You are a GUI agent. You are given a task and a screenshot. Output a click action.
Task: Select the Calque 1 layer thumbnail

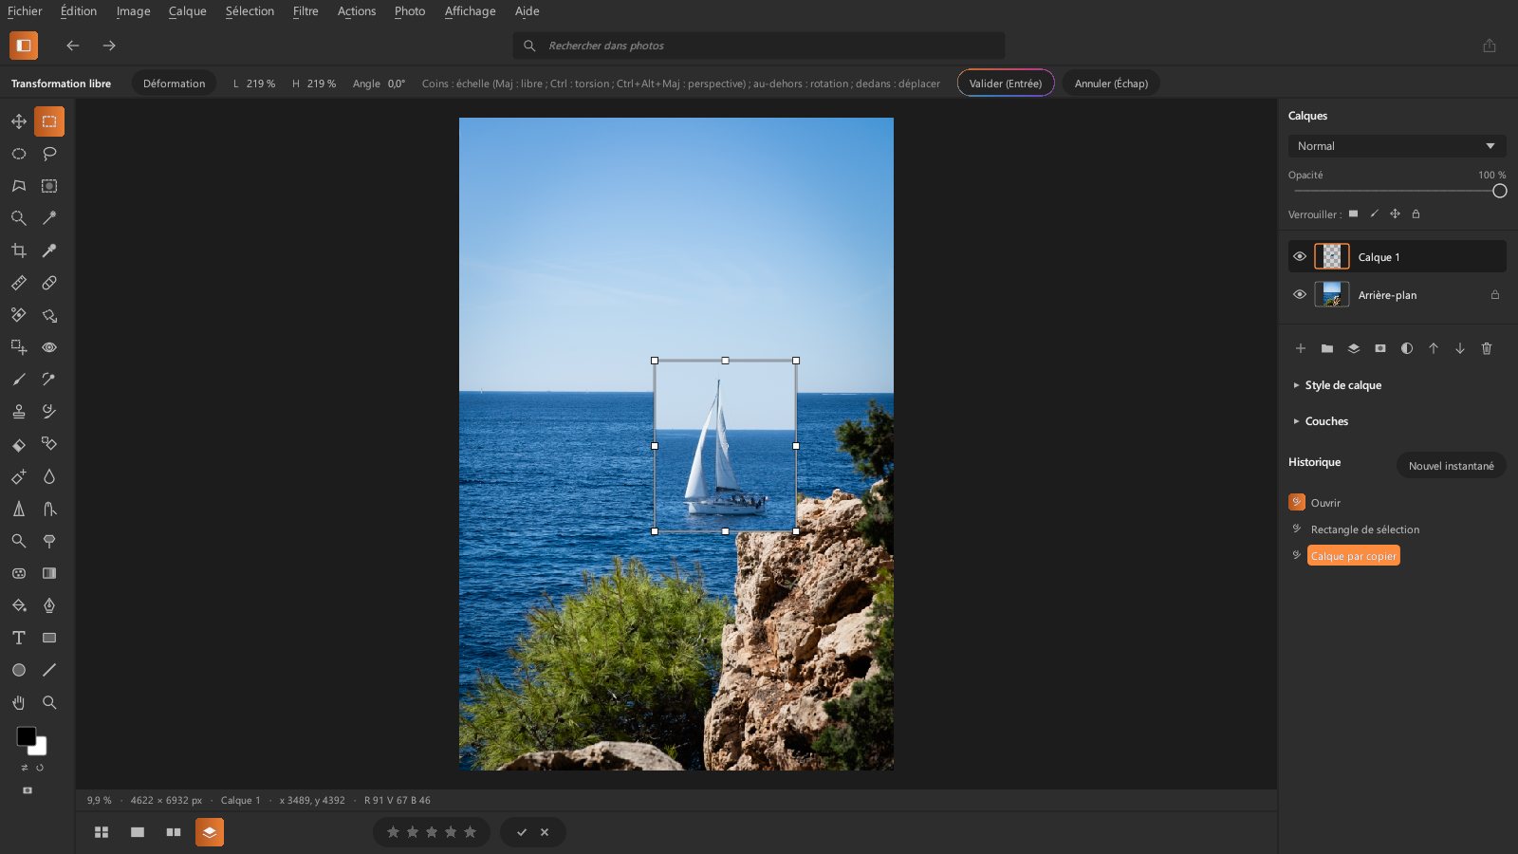tap(1331, 256)
